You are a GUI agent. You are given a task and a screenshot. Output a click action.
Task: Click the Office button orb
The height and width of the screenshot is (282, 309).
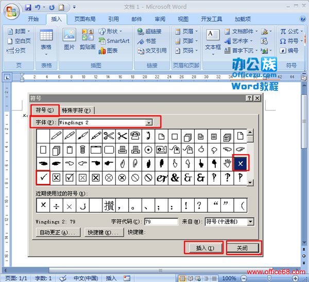click(11, 11)
